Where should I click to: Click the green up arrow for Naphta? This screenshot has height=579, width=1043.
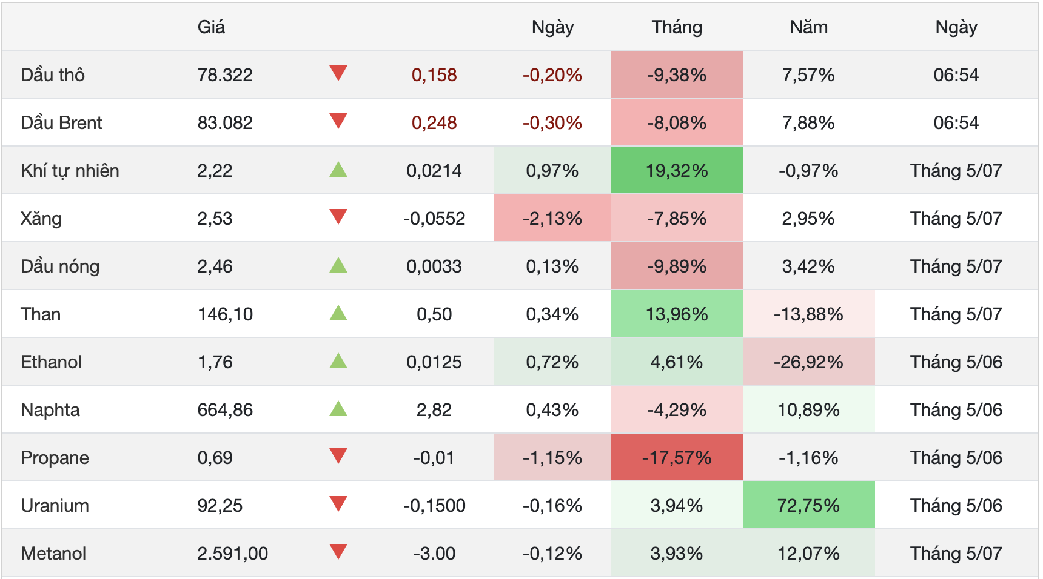point(338,408)
